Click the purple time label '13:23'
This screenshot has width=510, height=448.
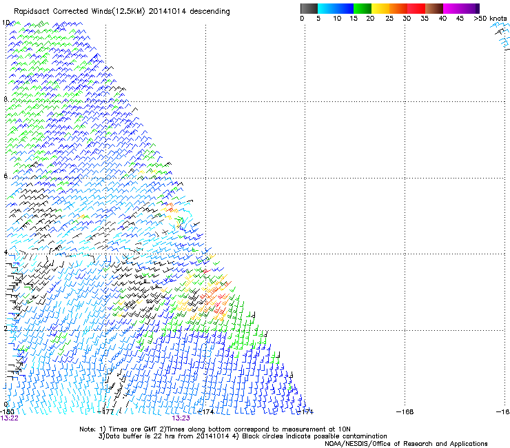(181, 418)
